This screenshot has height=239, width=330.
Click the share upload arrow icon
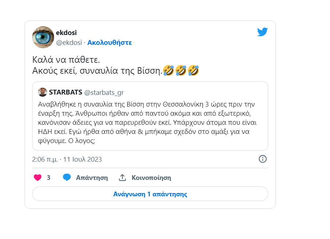pos(122,178)
